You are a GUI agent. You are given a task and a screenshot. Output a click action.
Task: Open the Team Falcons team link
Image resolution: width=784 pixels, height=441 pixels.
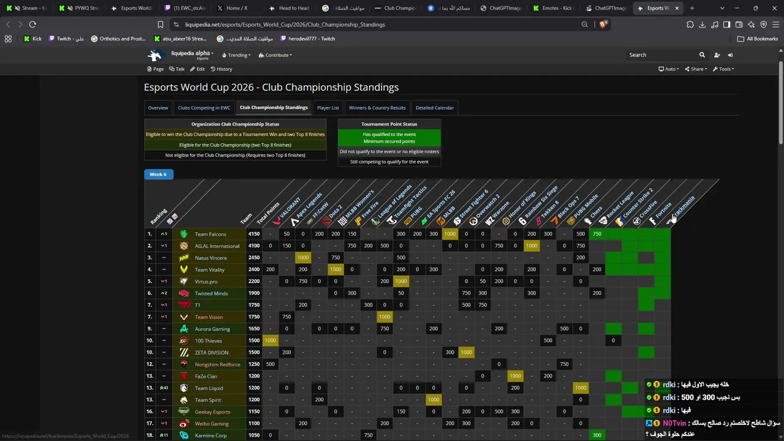click(211, 234)
